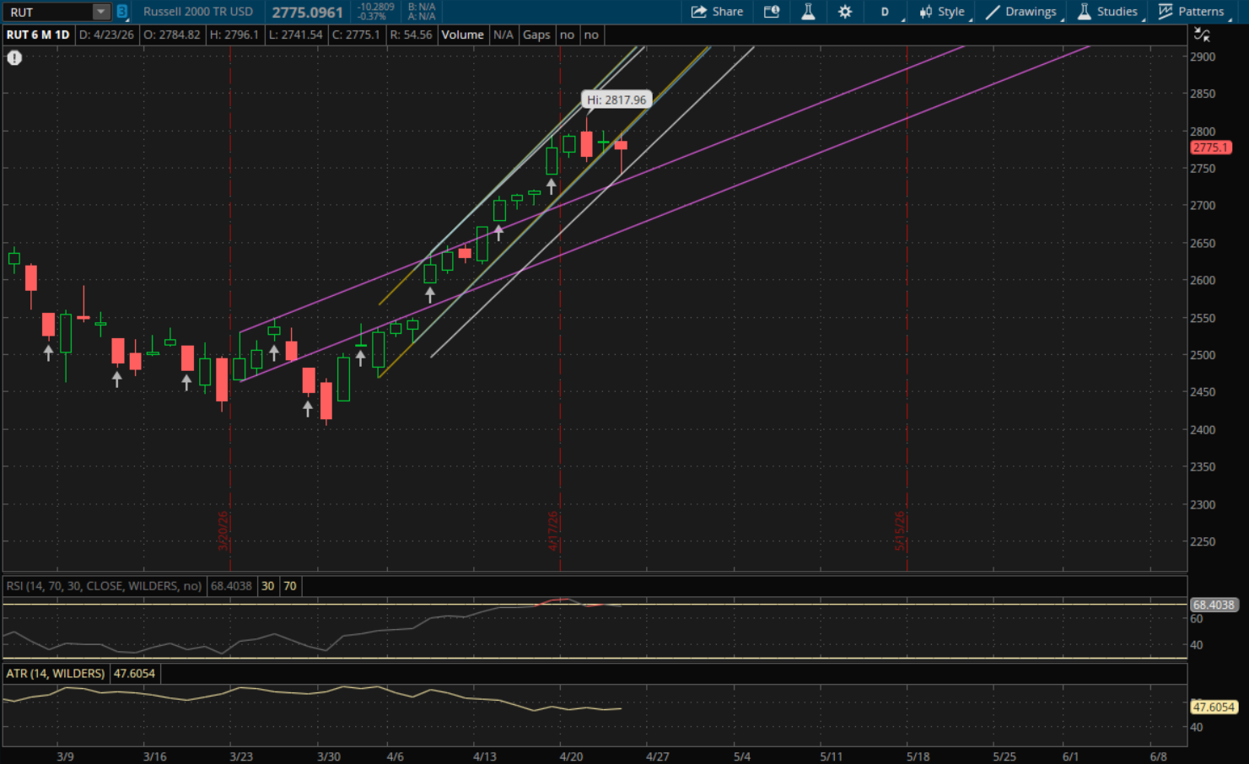Screen dimensions: 1249x764
Task: Click the alert calendar icon in toolbar
Action: [x=771, y=12]
